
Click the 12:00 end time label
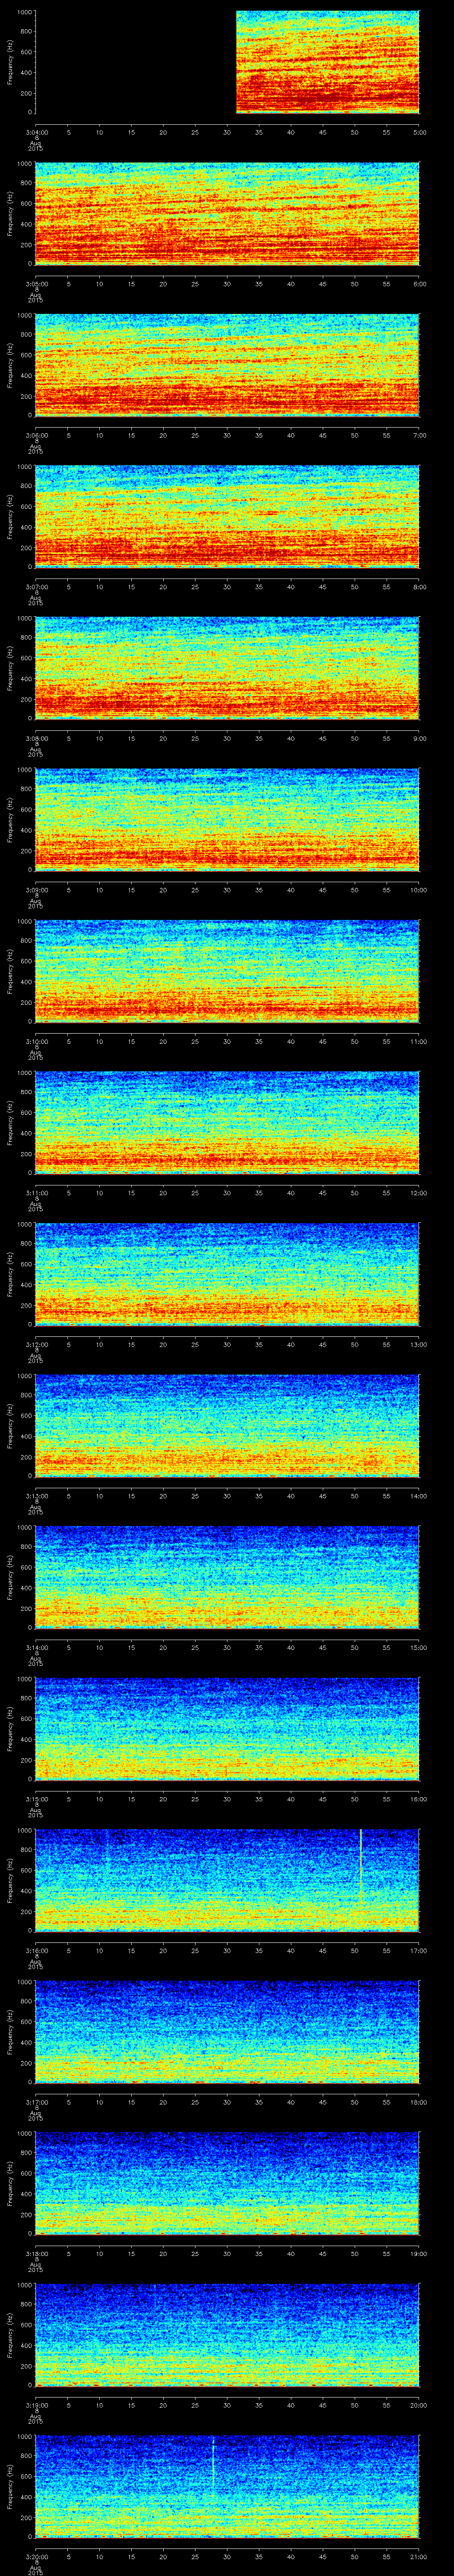pyautogui.click(x=419, y=1193)
